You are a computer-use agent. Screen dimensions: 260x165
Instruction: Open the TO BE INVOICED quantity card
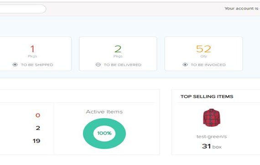click(x=204, y=54)
